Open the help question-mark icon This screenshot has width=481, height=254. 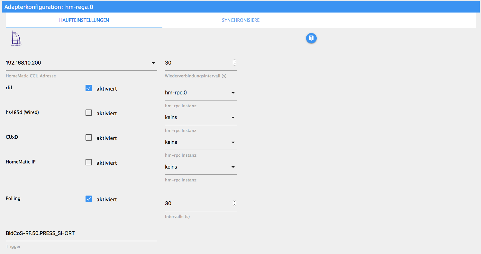(311, 38)
